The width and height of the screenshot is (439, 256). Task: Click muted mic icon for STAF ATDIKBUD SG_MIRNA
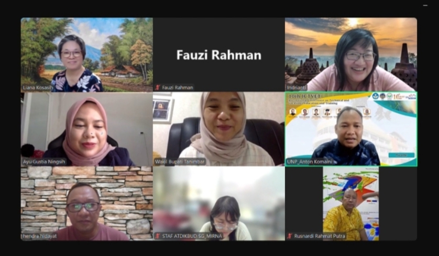(x=158, y=236)
